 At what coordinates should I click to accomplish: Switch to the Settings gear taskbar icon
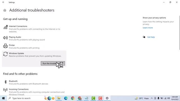[x=107, y=98]
